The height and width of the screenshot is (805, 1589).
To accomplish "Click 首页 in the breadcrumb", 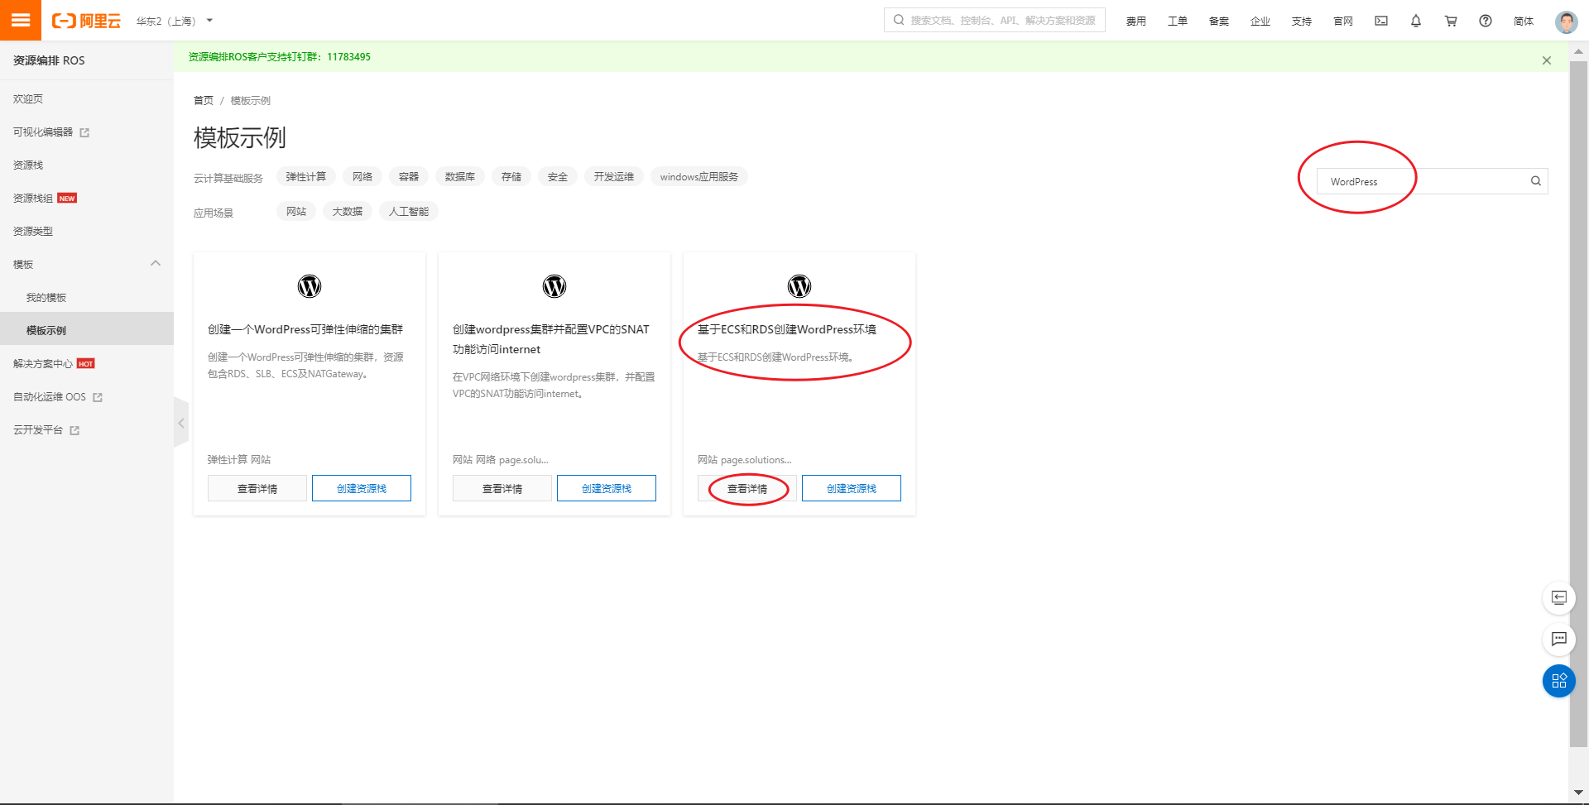I will pos(204,101).
